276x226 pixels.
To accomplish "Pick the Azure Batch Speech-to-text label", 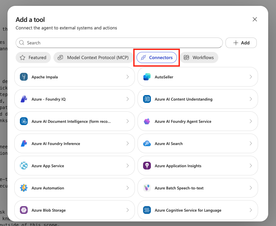I will click(179, 188).
